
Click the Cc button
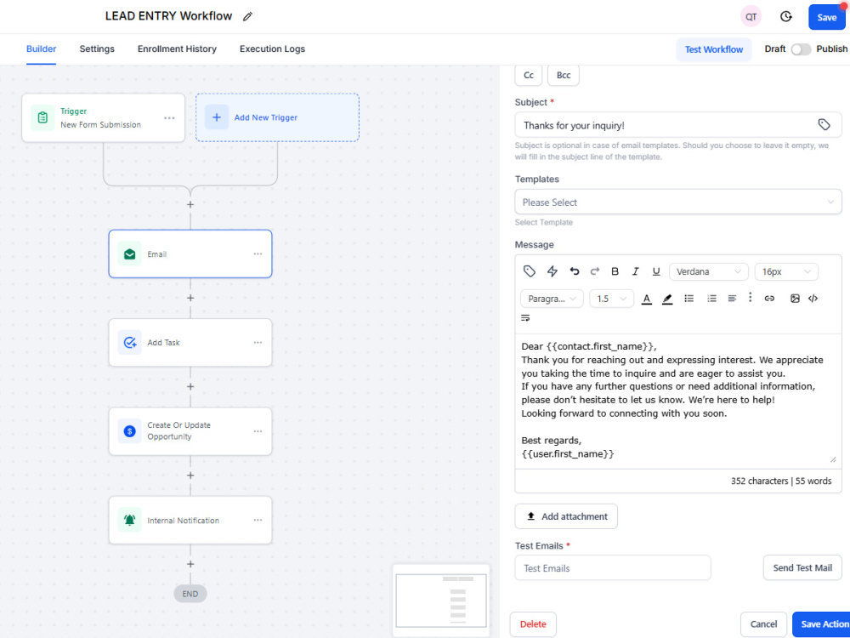[x=528, y=76]
